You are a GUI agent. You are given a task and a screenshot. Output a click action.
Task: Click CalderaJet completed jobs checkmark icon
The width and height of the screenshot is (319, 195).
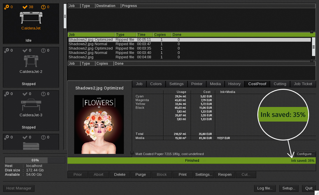click(25, 7)
